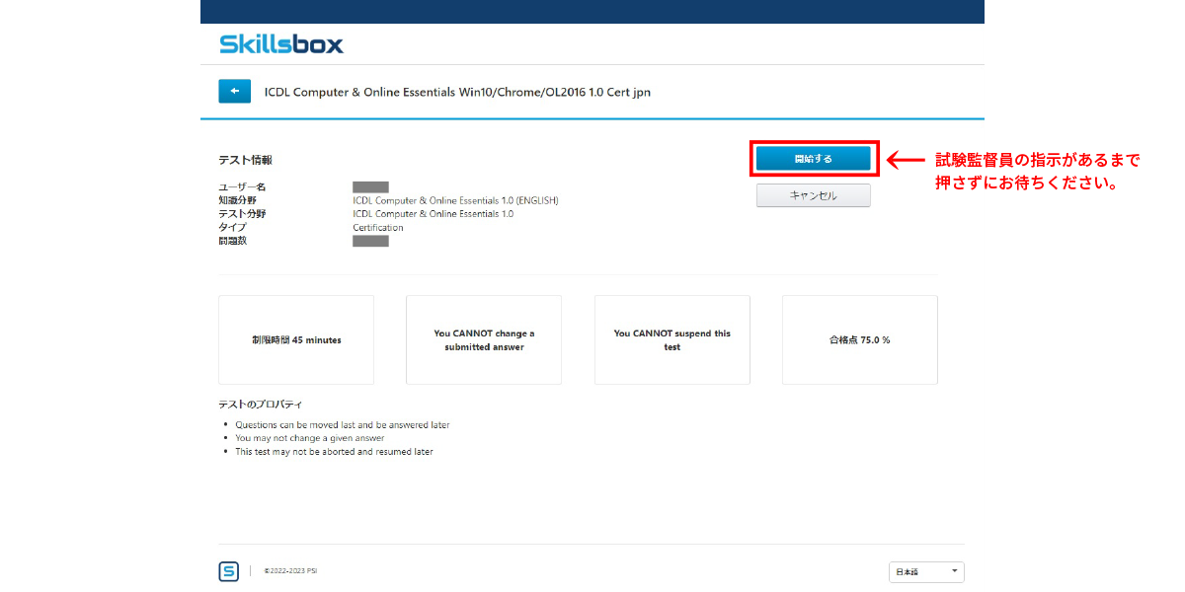This screenshot has height=592, width=1185.
Task: Click the 'ICDL Computer & Online Essentials 1.0 (ENGLISH)' value
Action: (x=455, y=200)
